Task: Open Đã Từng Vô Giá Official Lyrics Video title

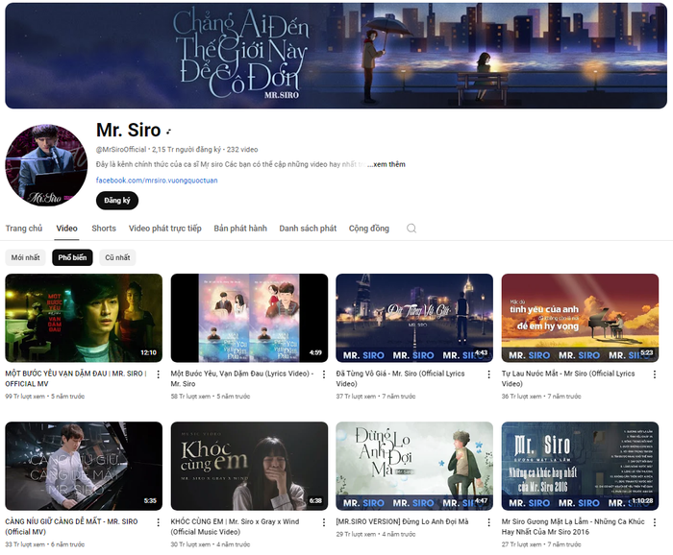Action: coord(401,379)
